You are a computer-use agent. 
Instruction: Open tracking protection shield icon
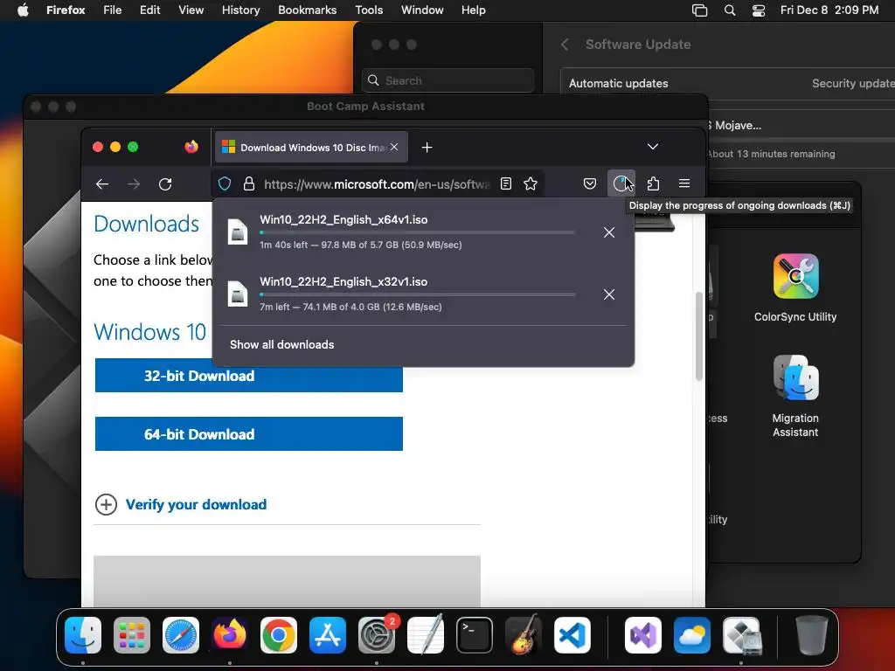225,183
